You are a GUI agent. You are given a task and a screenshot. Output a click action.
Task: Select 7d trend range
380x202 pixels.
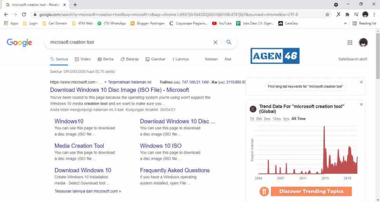pos(252,118)
